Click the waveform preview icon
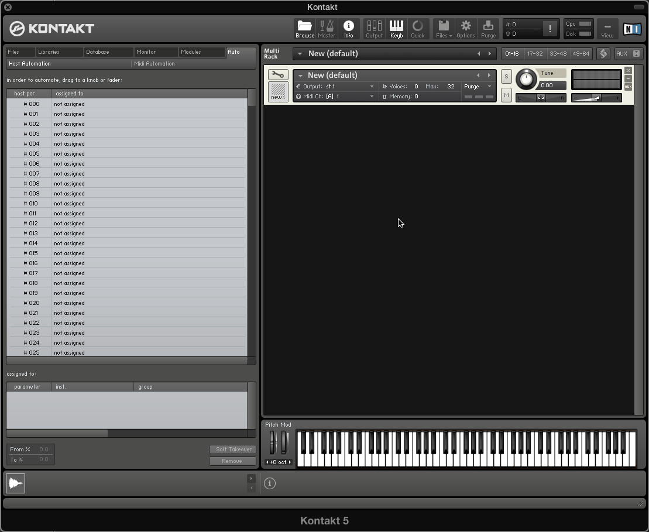649x532 pixels. (x=15, y=483)
